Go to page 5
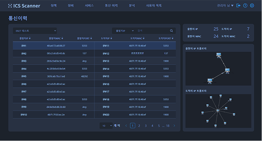The width and height of the screenshot is (262, 141). pyautogui.click(x=159, y=126)
